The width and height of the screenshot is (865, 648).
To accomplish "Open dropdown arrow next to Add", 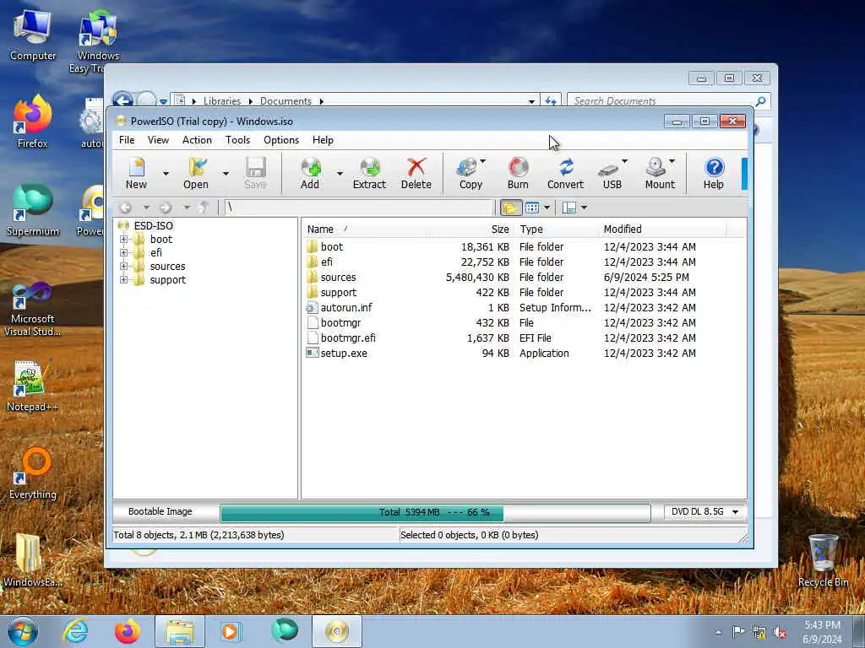I will click(340, 174).
